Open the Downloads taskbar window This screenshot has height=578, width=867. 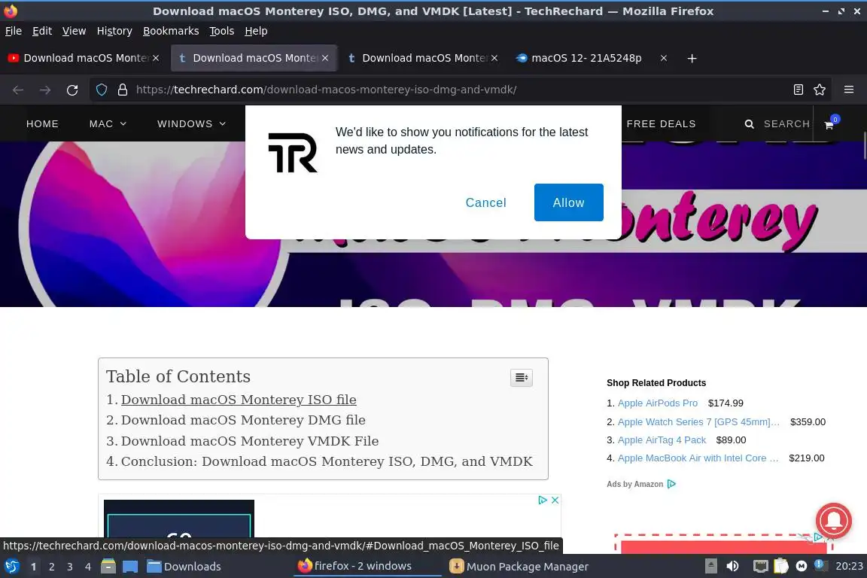184,567
